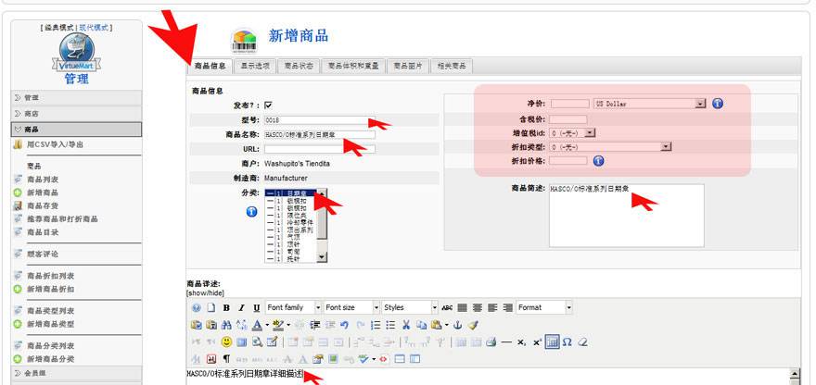The height and width of the screenshot is (385, 816).
Task: Apply superscript formatting
Action: coord(537,342)
